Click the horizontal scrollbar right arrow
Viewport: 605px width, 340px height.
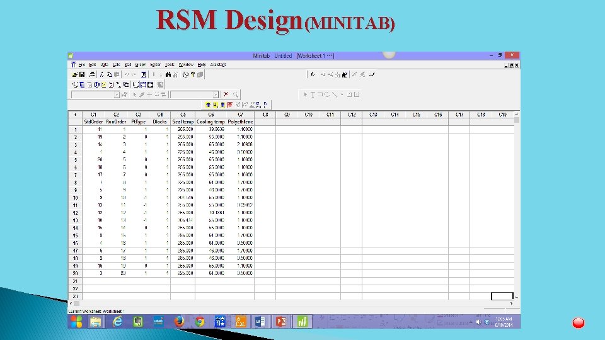512,303
